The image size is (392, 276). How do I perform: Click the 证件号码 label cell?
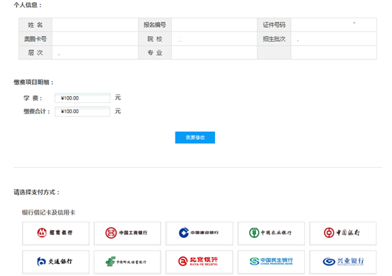[274, 25]
